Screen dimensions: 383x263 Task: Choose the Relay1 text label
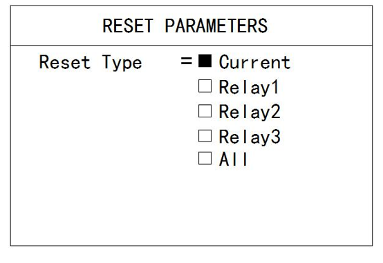(x=249, y=88)
